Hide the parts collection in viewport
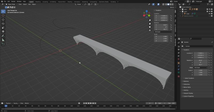Image resolution: width=214 pixels, height=112 pixels. [209, 11]
